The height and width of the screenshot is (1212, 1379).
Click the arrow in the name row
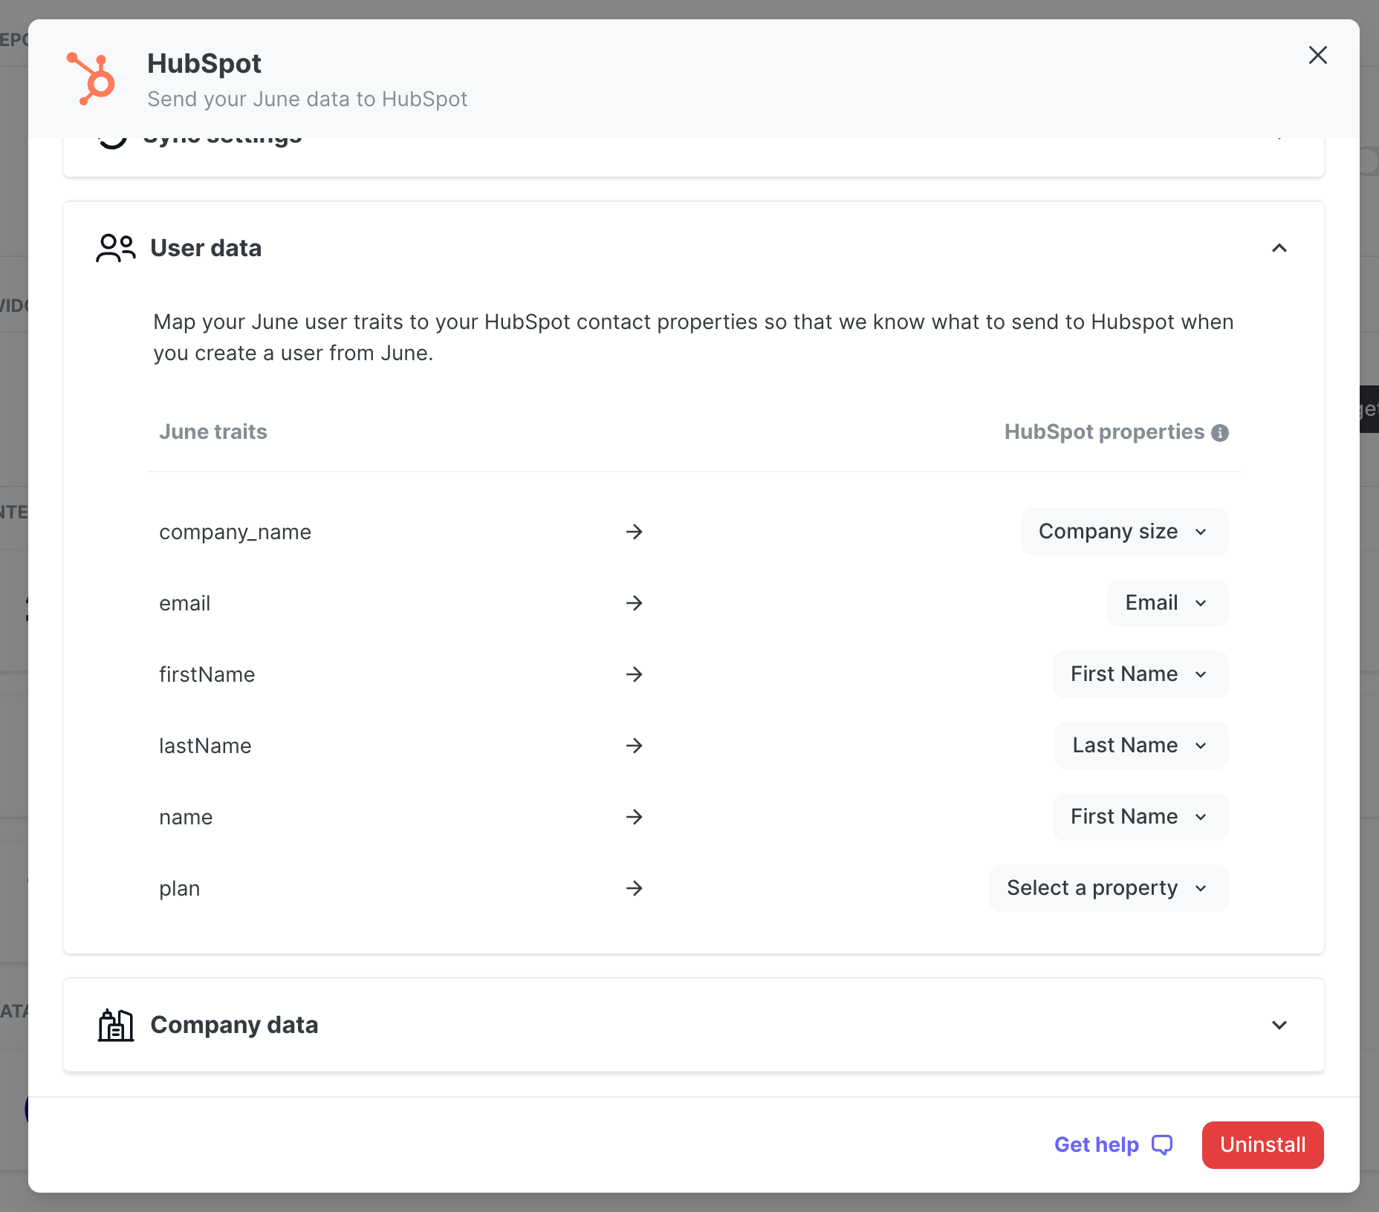pyautogui.click(x=634, y=817)
